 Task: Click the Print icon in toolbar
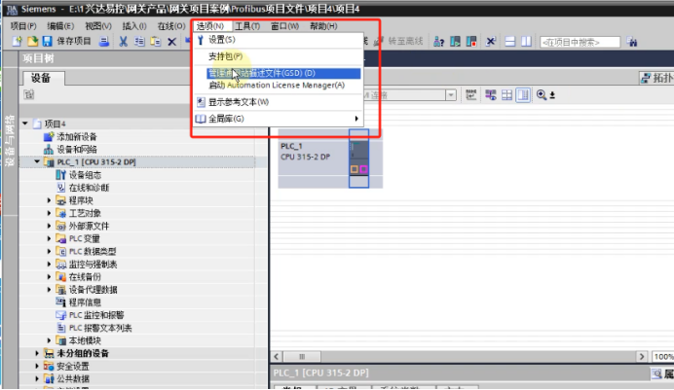click(103, 42)
